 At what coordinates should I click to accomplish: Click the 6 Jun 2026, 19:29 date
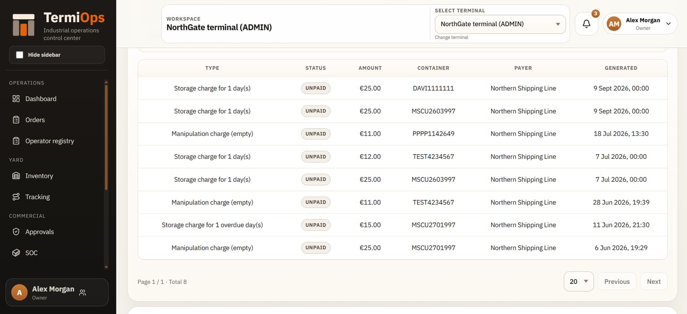621,248
